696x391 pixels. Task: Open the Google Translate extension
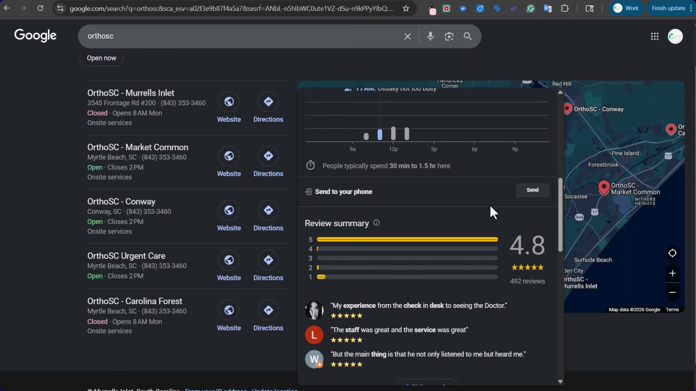point(547,8)
